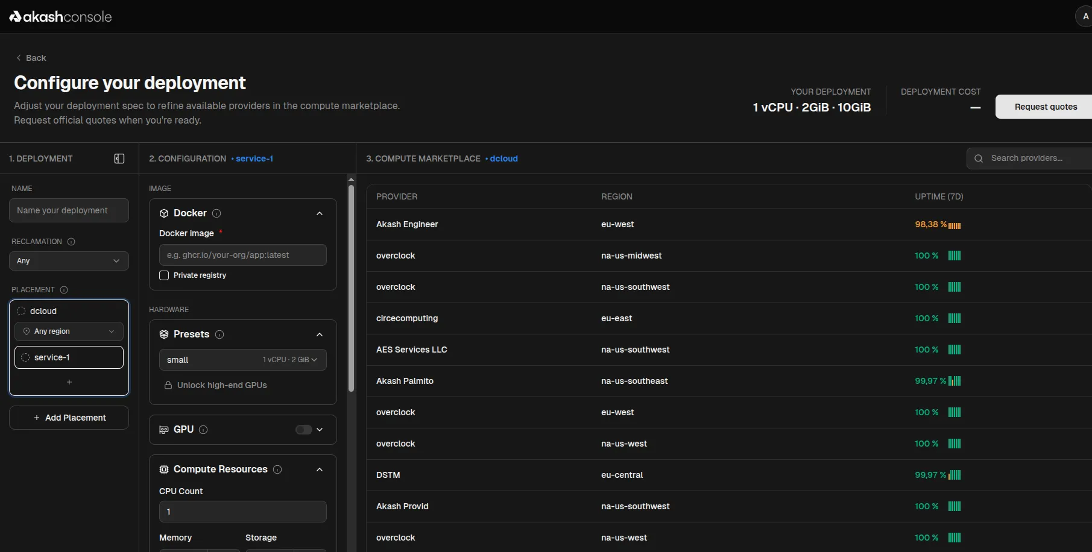Viewport: 1092px width, 552px height.
Task: Click the plus icon under service-1
Action: tap(69, 382)
